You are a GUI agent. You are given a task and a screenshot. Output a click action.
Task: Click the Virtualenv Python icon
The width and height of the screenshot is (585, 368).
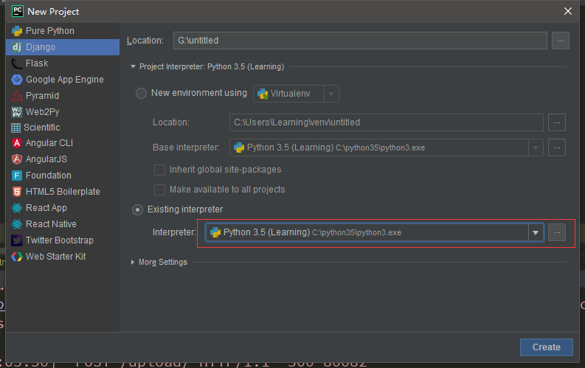(x=263, y=94)
